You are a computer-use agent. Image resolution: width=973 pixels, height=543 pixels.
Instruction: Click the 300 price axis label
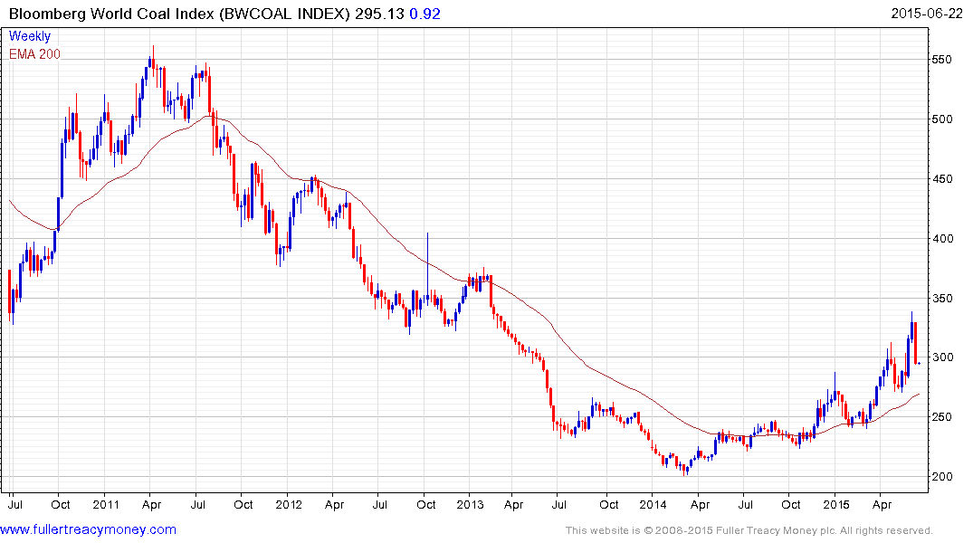point(941,357)
